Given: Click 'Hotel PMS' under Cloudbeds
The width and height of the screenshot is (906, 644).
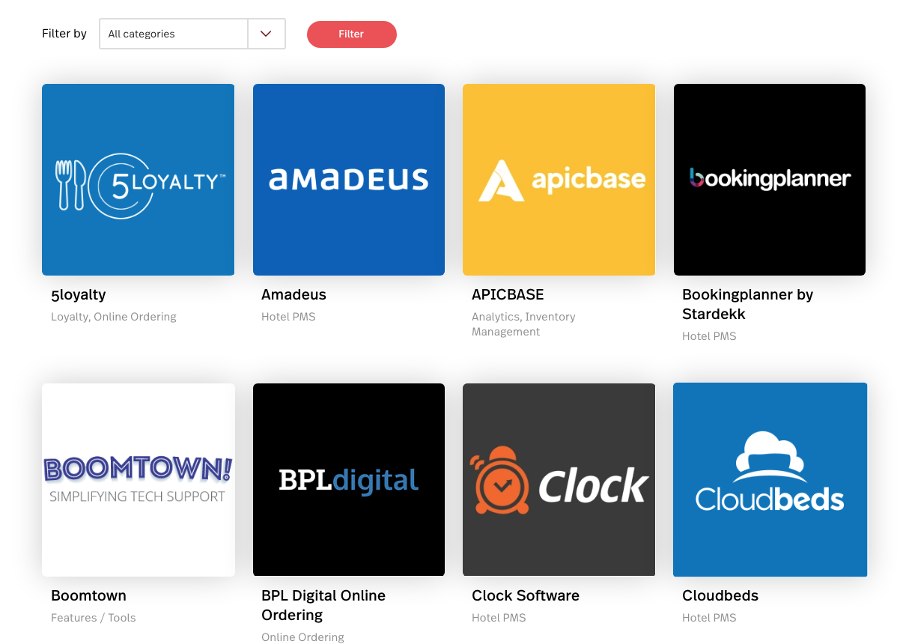Looking at the screenshot, I should pyautogui.click(x=709, y=618).
